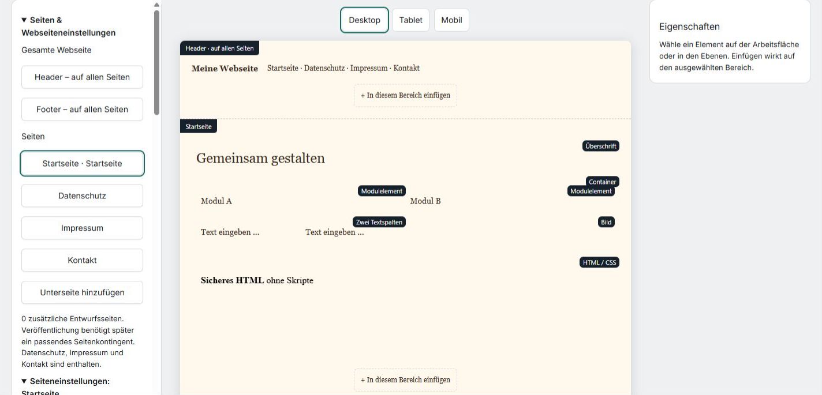Image resolution: width=822 pixels, height=395 pixels.
Task: Open Header – auf allen Seiten
Action: click(82, 77)
